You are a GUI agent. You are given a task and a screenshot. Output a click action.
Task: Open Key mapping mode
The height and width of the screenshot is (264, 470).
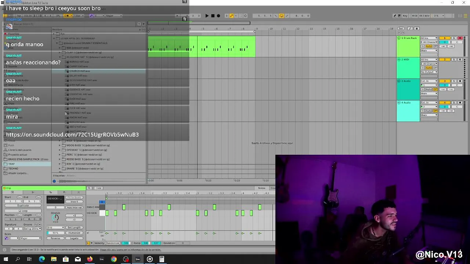tap(405, 16)
